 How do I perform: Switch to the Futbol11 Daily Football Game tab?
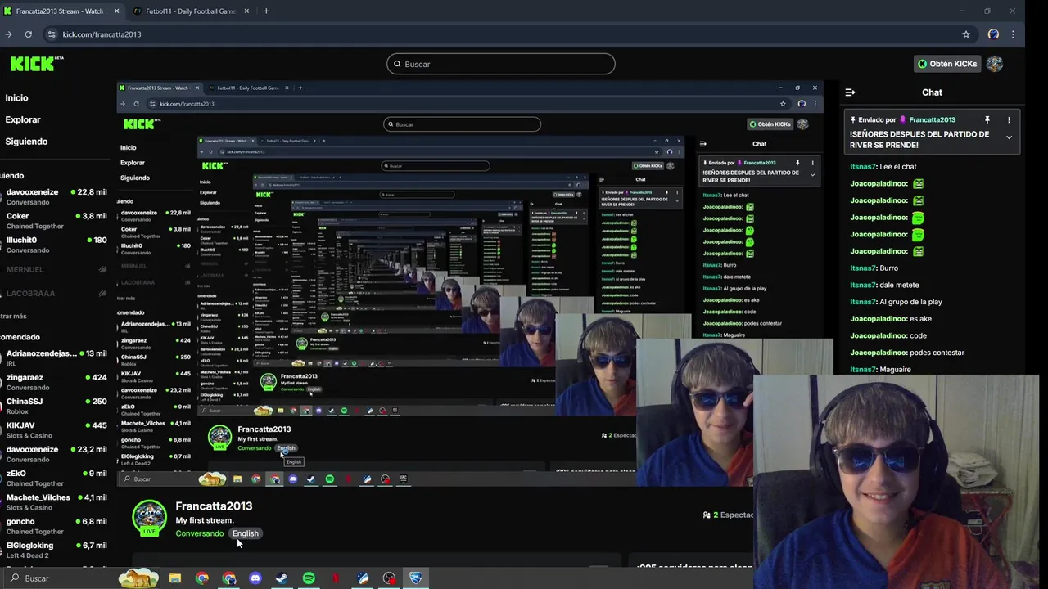click(x=190, y=11)
